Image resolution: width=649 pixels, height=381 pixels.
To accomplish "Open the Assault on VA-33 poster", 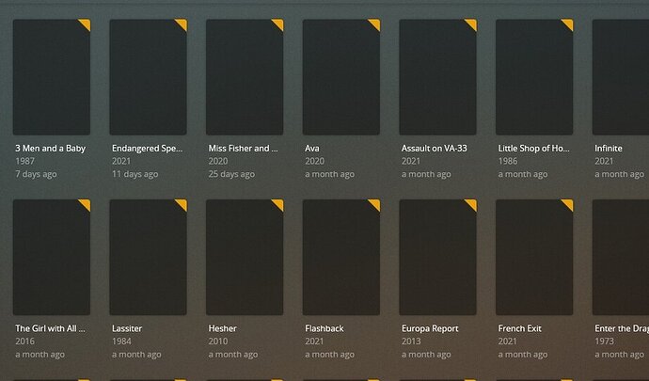I will [438, 77].
